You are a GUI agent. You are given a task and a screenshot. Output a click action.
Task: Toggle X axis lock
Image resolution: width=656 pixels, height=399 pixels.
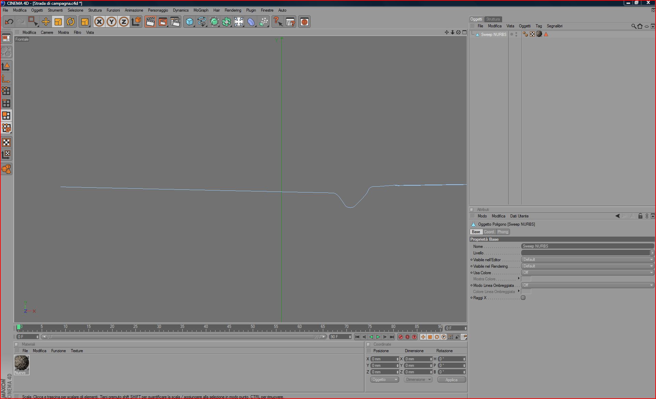(x=99, y=22)
